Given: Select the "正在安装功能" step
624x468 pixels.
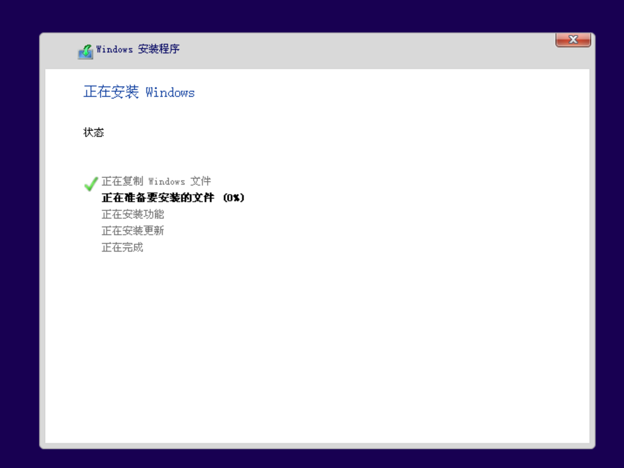Looking at the screenshot, I should (x=132, y=215).
